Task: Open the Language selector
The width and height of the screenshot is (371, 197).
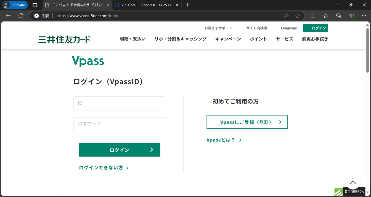Action: click(x=288, y=28)
